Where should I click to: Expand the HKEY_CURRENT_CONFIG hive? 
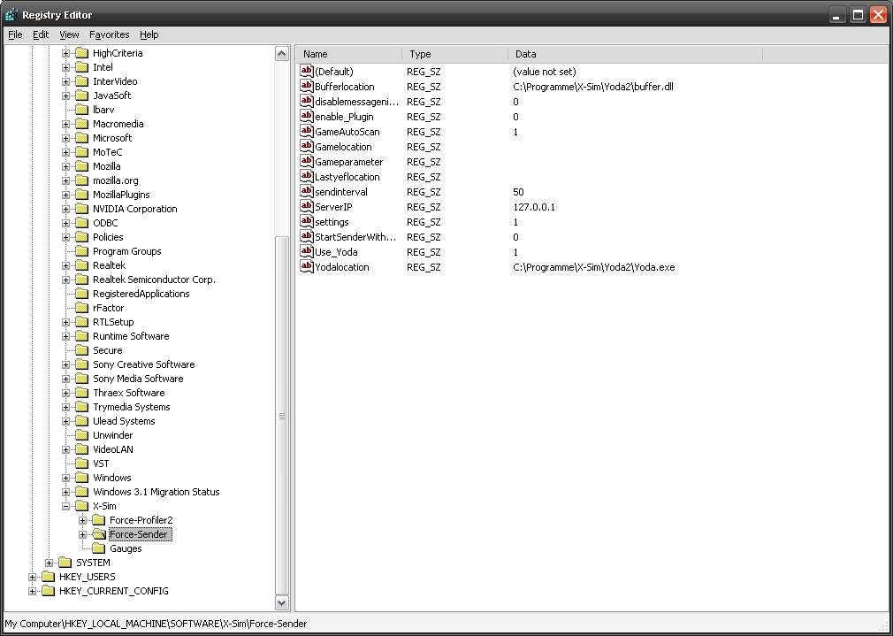tap(32, 591)
